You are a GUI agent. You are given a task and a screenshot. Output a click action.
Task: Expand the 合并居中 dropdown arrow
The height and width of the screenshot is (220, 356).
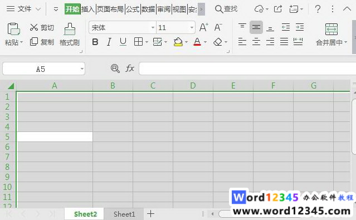pos(346,42)
